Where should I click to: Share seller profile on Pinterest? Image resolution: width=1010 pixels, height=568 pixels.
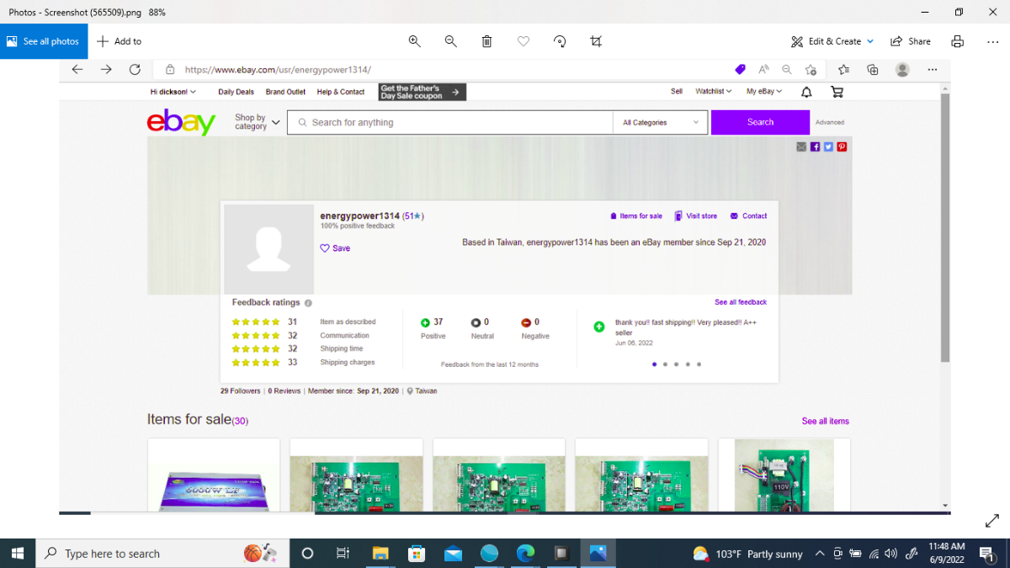click(x=842, y=146)
